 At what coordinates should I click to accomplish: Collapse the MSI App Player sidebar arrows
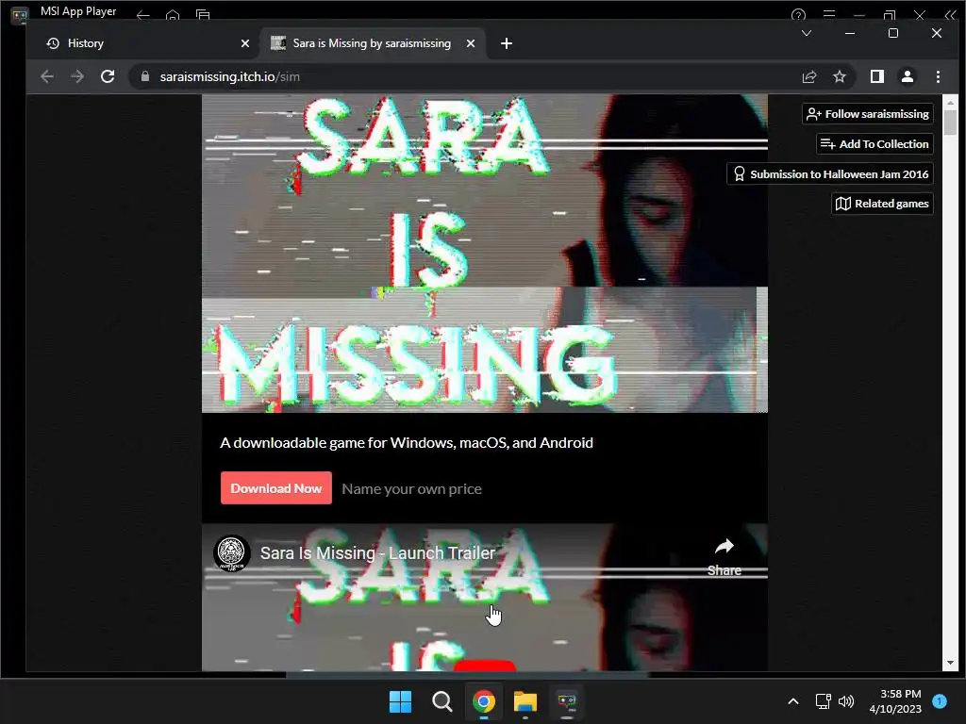click(950, 14)
